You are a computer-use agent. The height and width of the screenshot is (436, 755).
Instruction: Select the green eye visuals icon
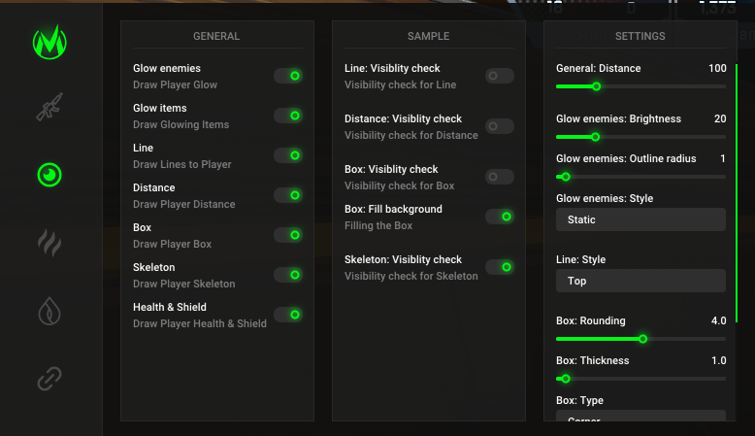[x=49, y=175]
